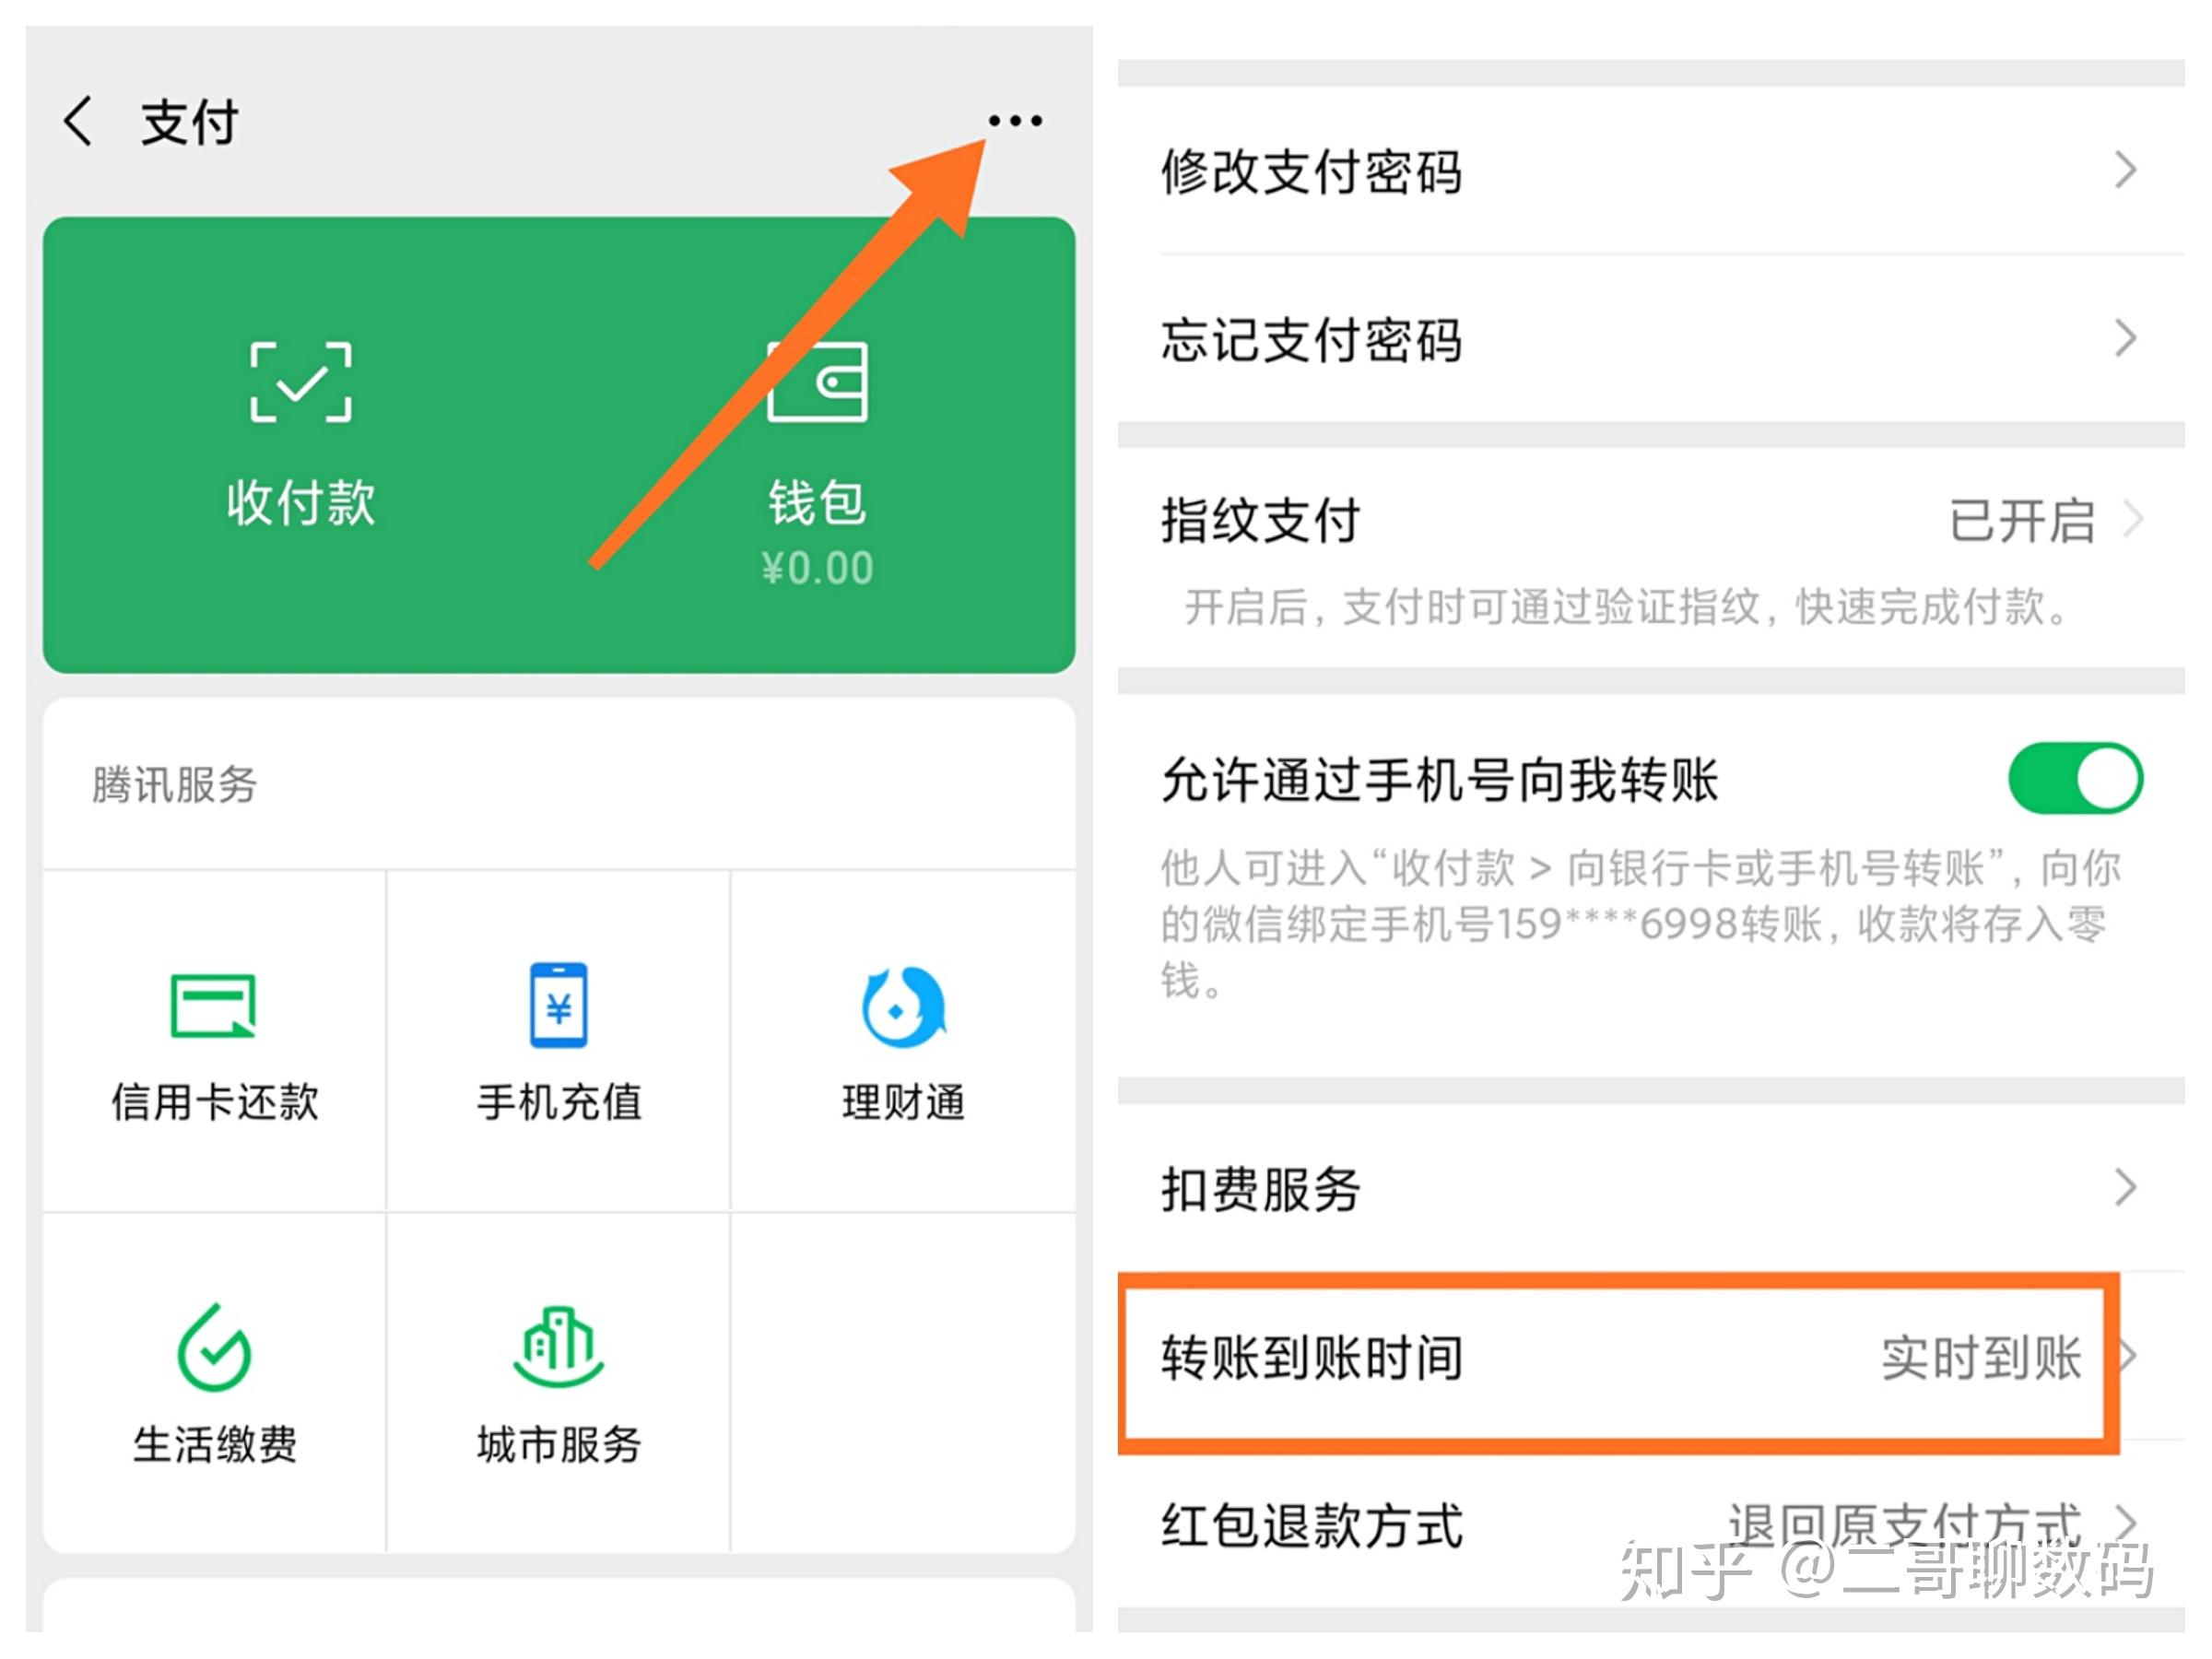This screenshot has height=1659, width=2212.
Task: Open 转账到账时间 setting
Action: click(x=1650, y=1357)
